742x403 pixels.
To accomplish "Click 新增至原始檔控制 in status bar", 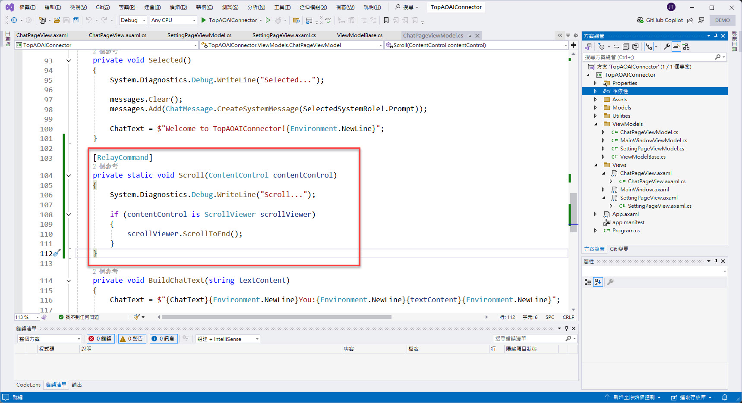I will [634, 397].
